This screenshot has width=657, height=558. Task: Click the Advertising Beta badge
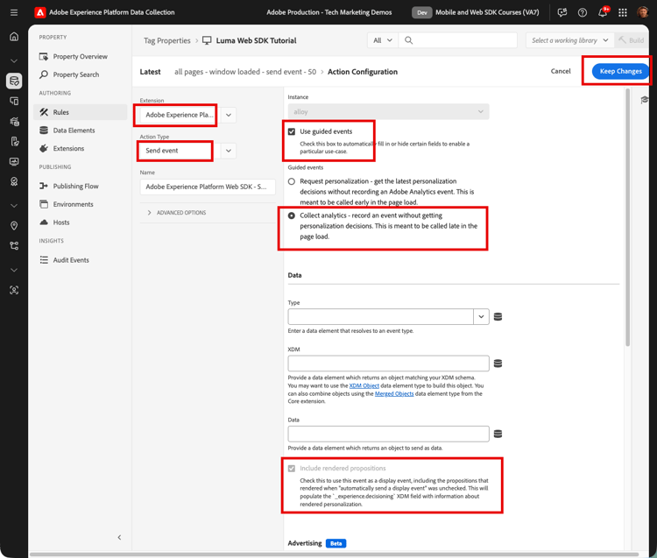336,543
